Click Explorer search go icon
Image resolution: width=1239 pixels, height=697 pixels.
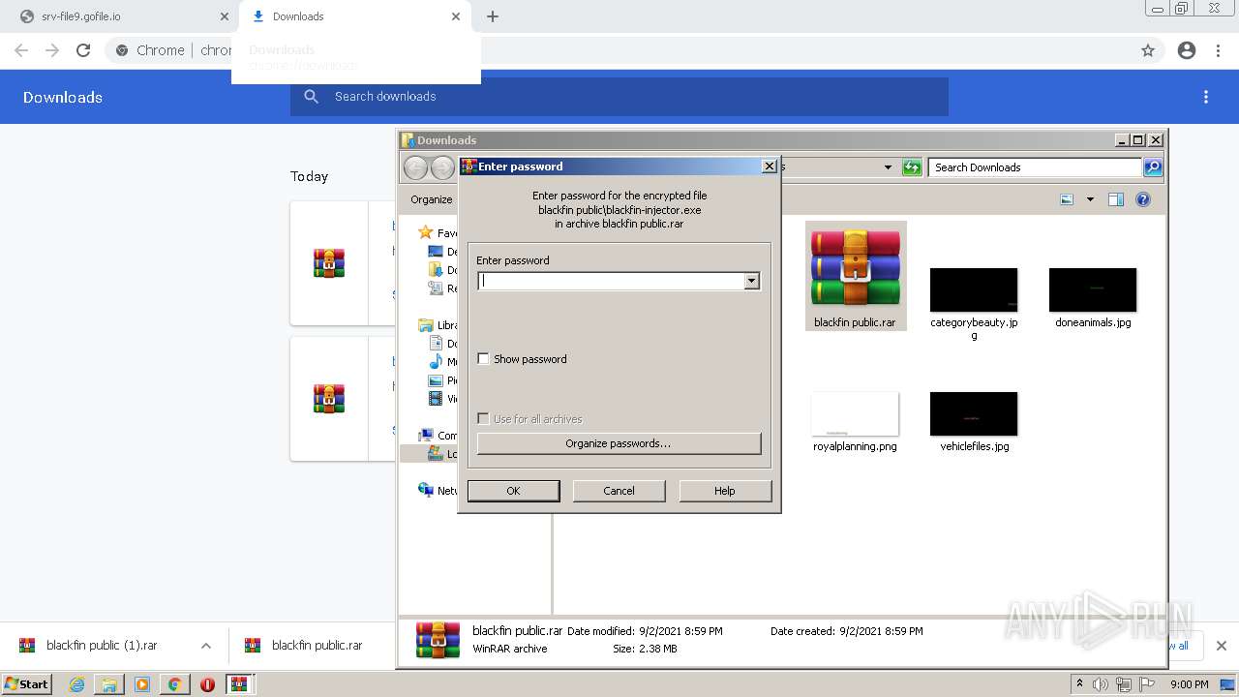pyautogui.click(x=1153, y=167)
